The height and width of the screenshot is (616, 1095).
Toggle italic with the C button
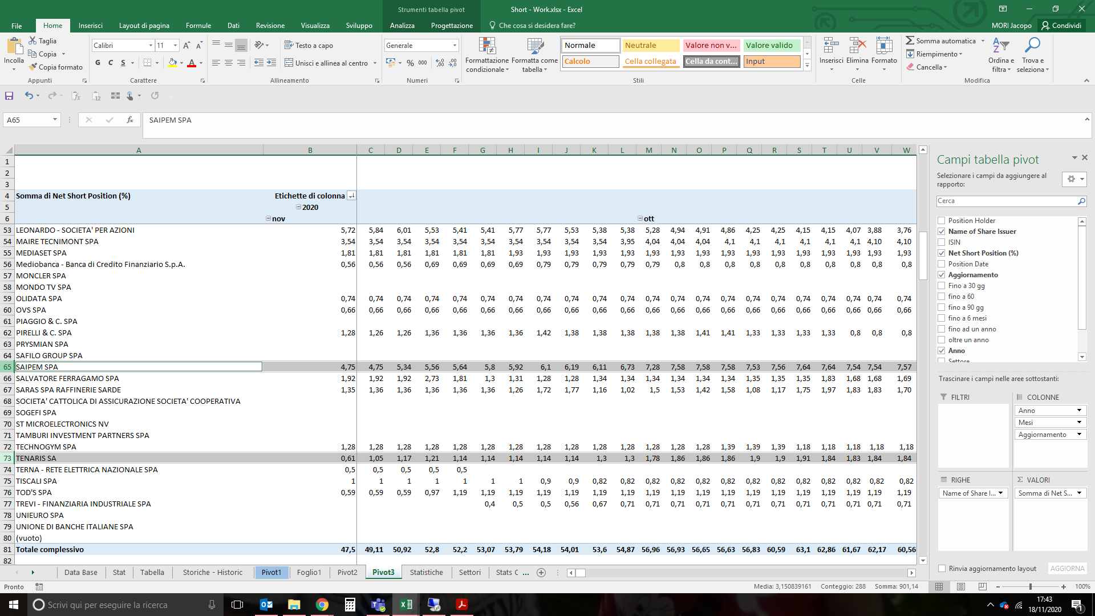coord(111,63)
